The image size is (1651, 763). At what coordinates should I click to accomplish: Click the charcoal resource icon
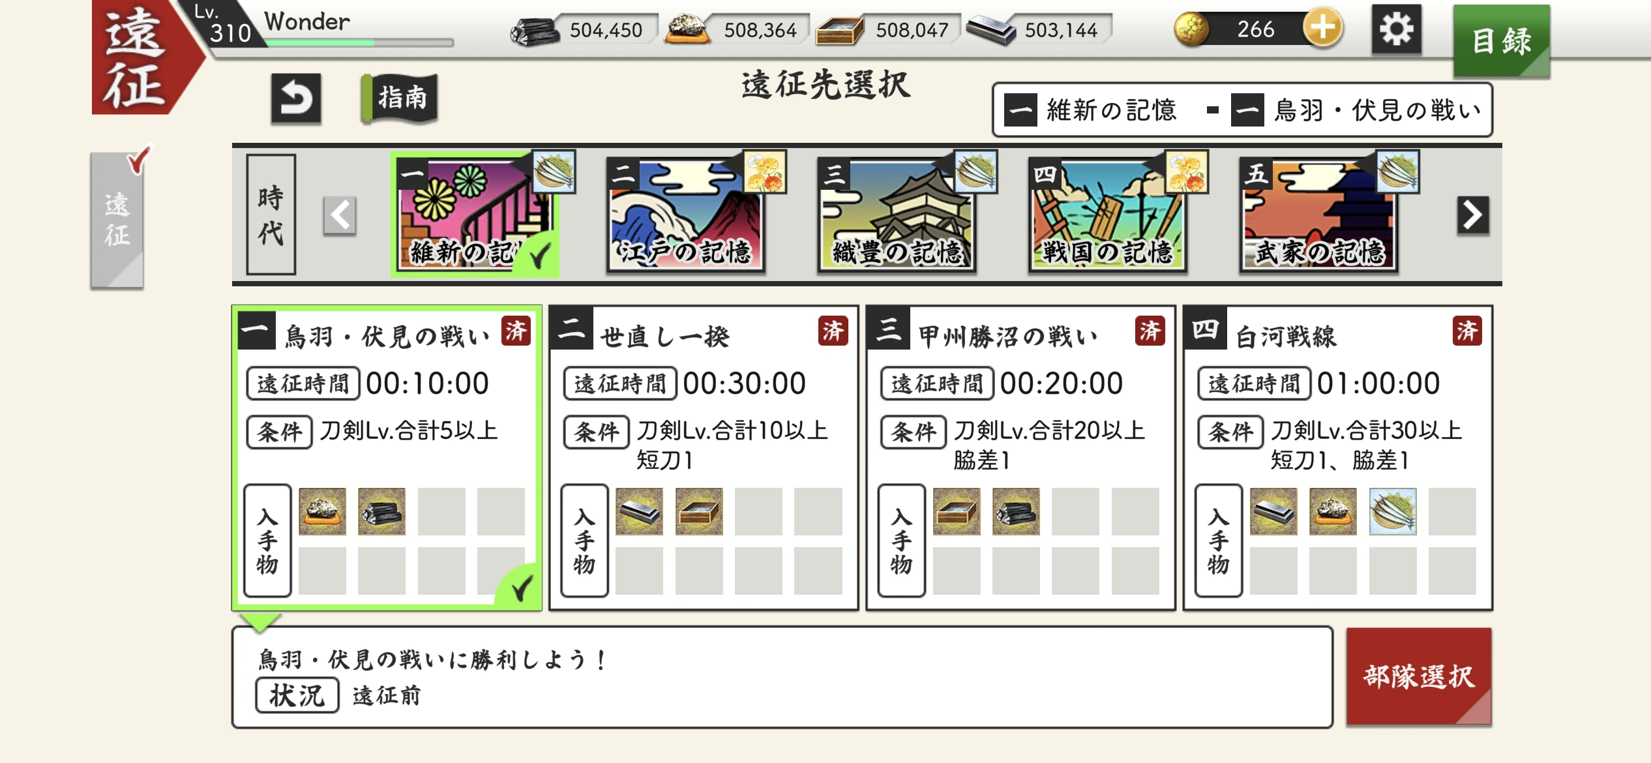point(534,30)
